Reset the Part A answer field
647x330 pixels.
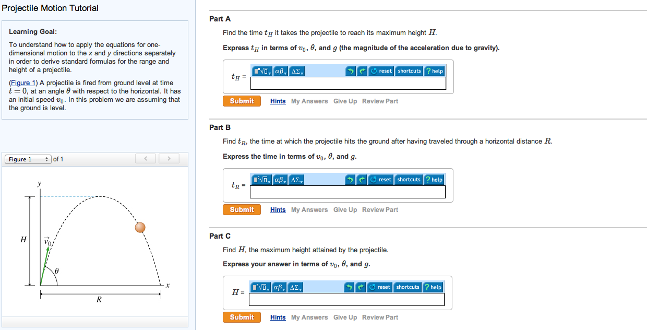click(x=380, y=71)
